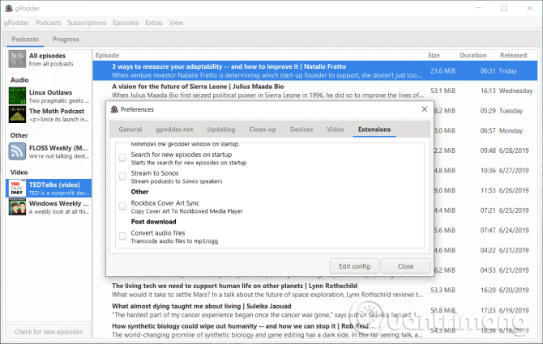Open the Extras menu
This screenshot has width=543, height=344.
tap(154, 23)
